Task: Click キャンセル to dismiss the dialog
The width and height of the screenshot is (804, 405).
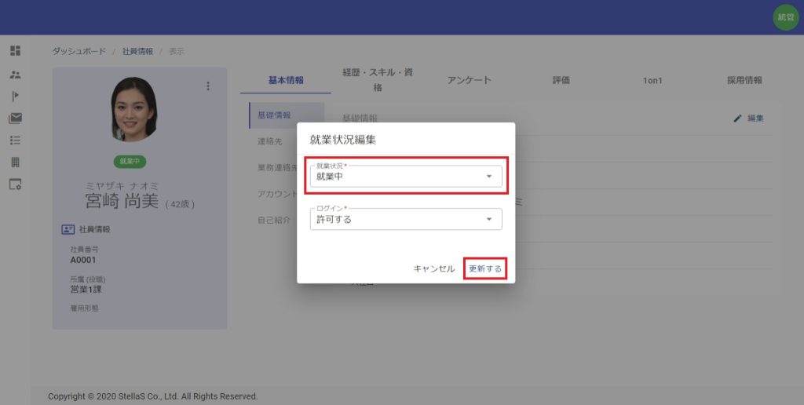Action: pos(433,268)
